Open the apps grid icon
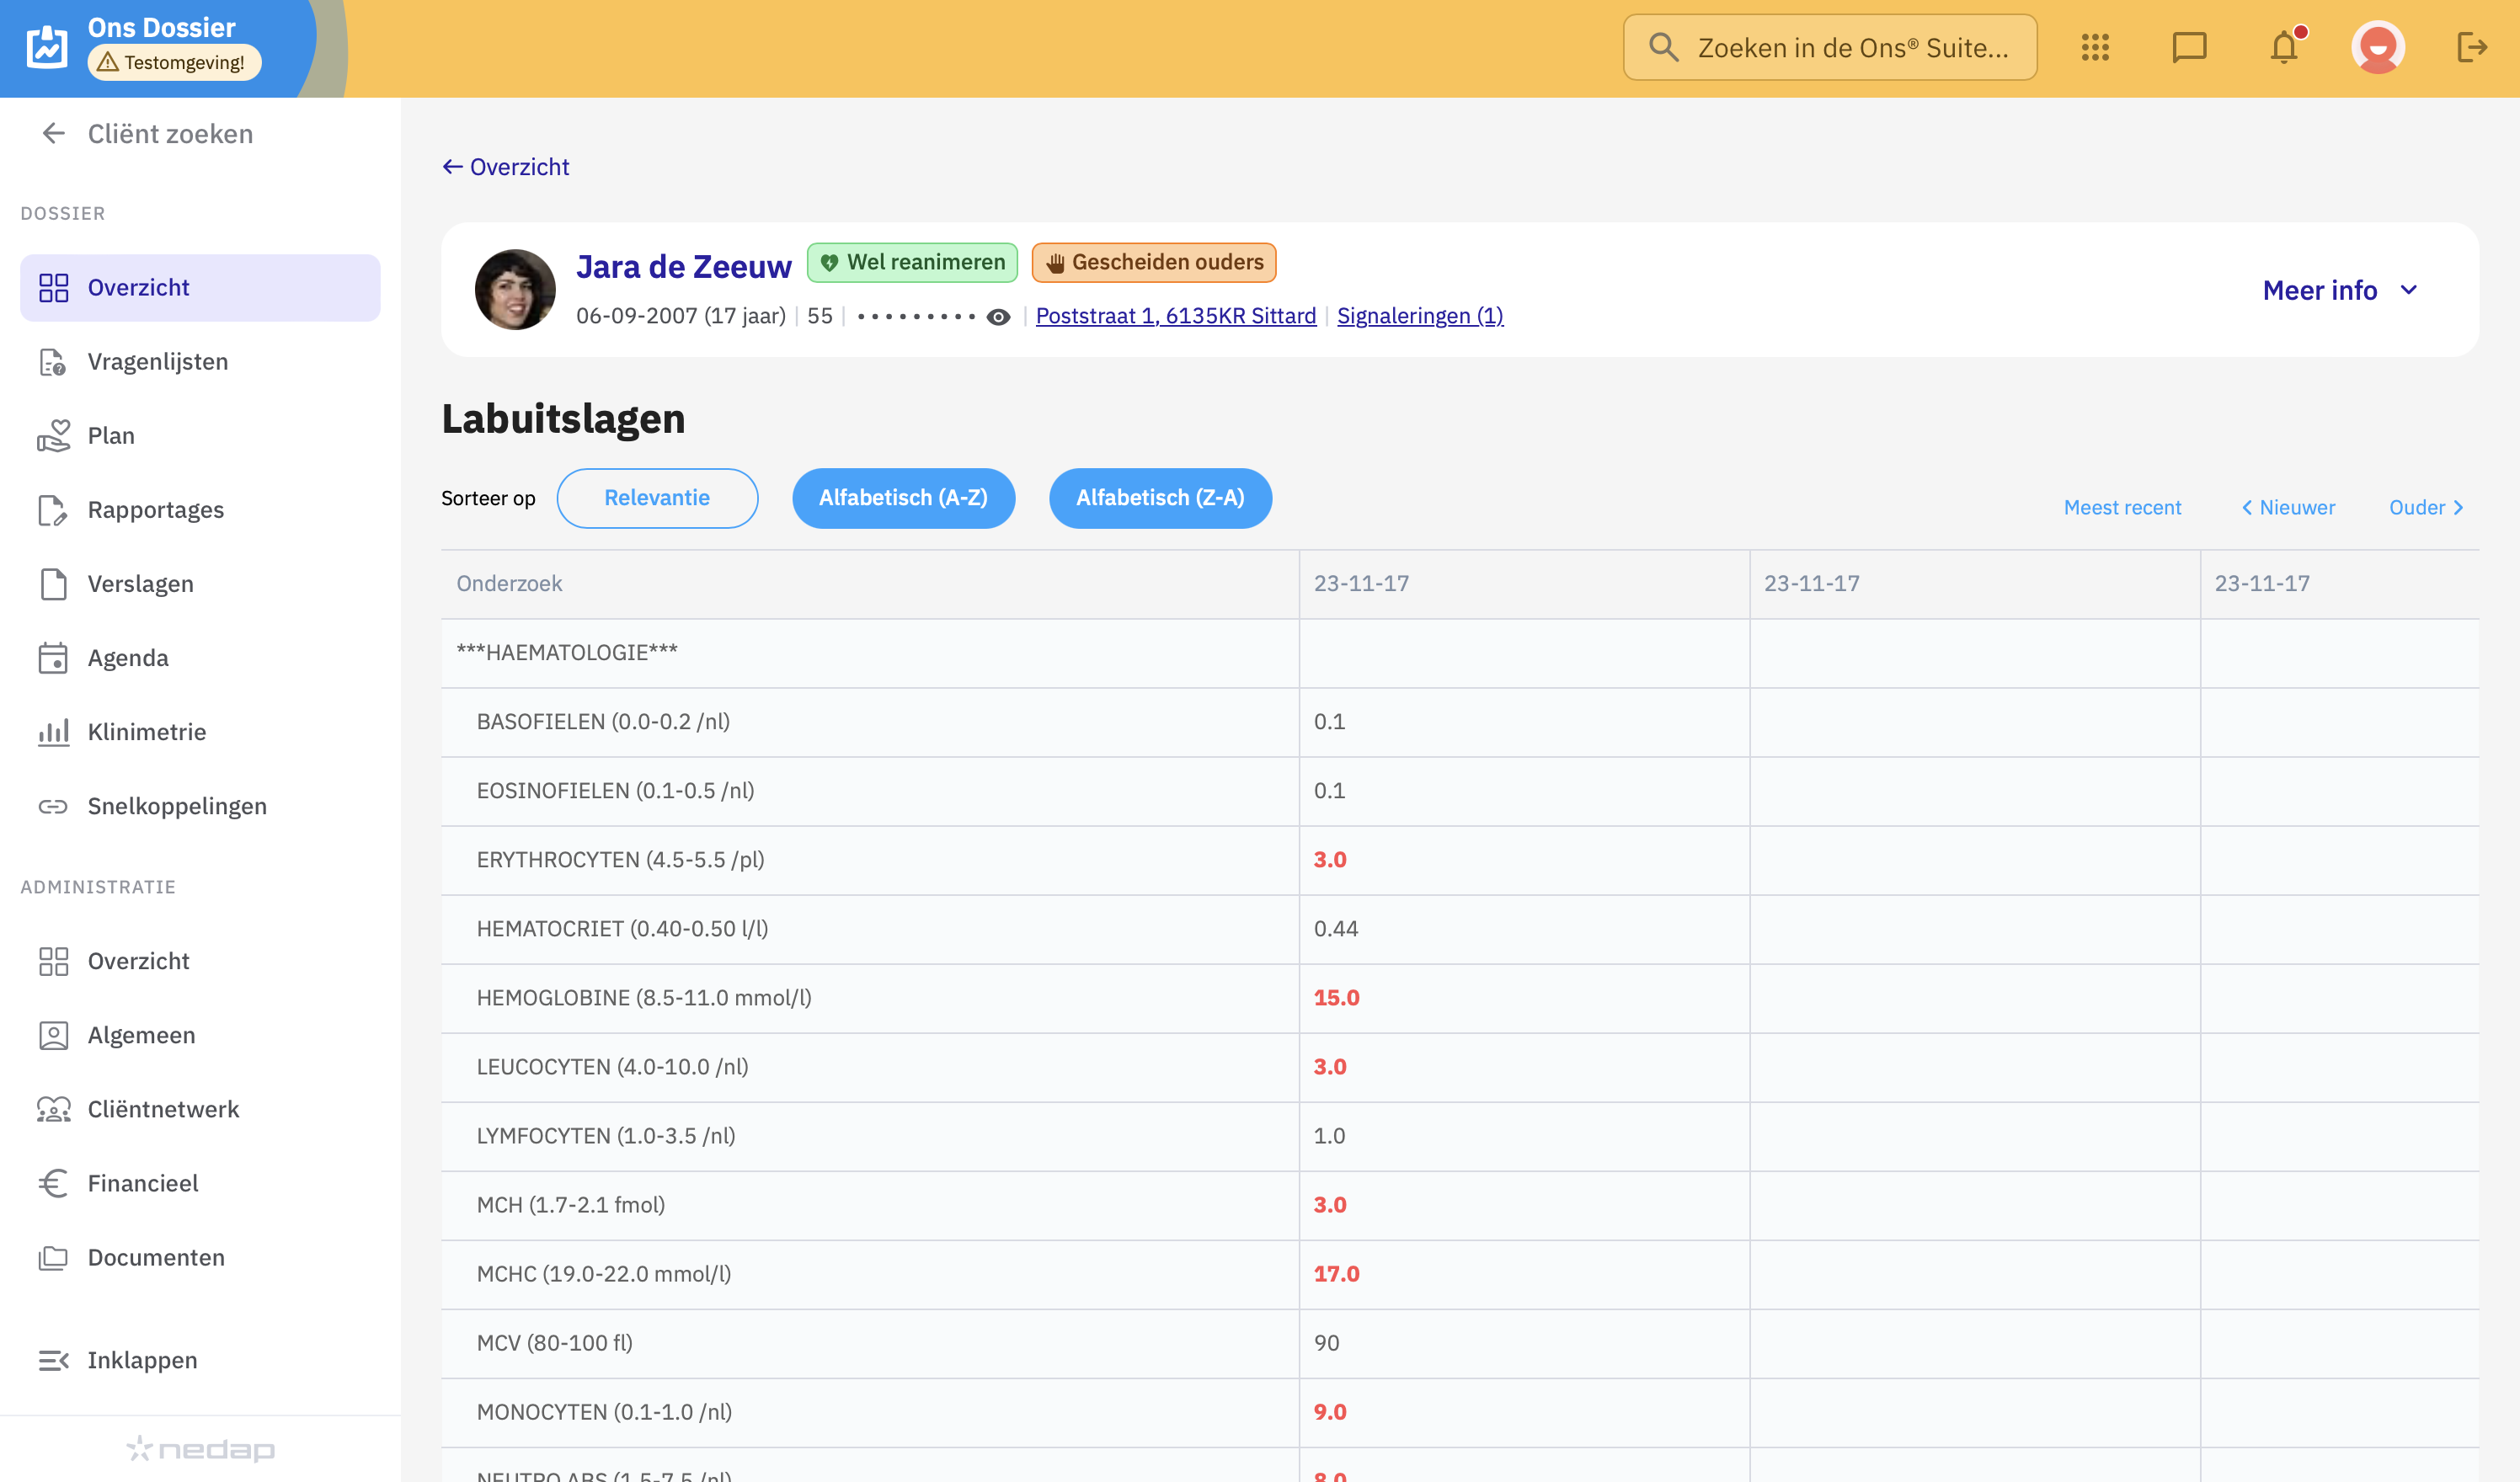2520x1482 pixels. pyautogui.click(x=2094, y=47)
